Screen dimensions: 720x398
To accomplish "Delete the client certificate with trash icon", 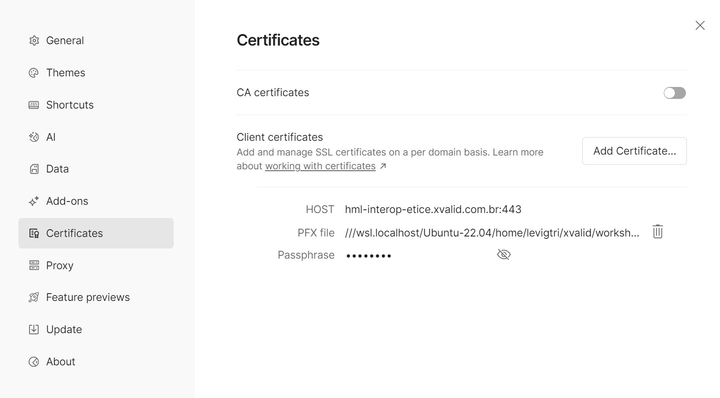I will pos(657,231).
